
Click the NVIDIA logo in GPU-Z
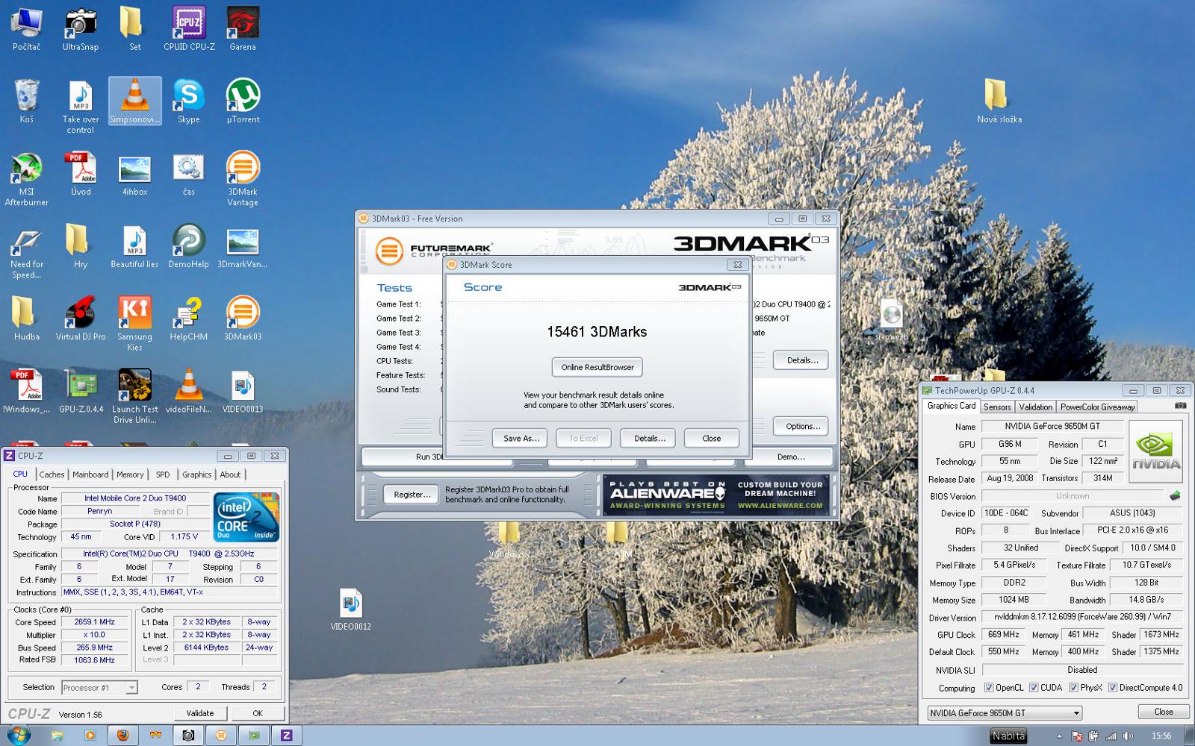[x=1155, y=451]
